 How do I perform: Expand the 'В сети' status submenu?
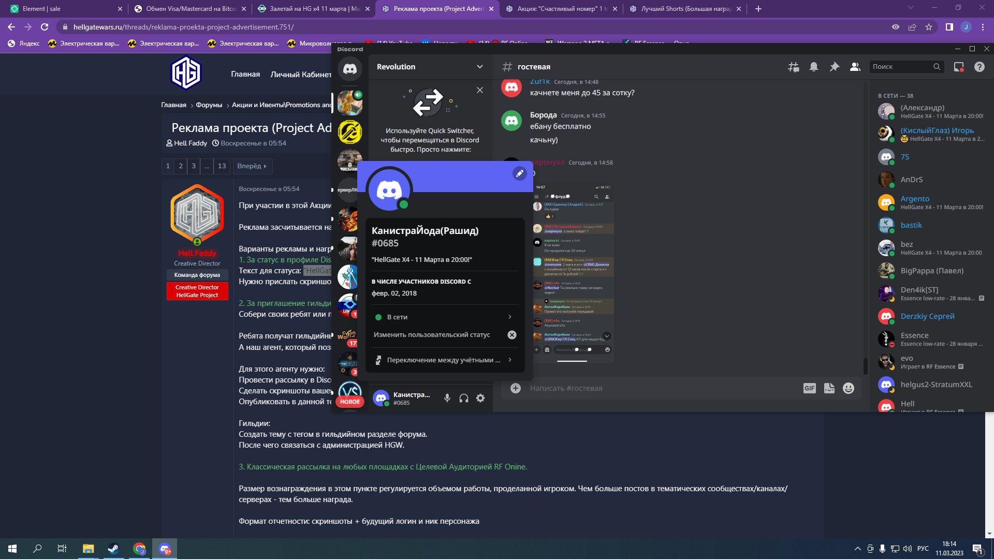tap(443, 317)
